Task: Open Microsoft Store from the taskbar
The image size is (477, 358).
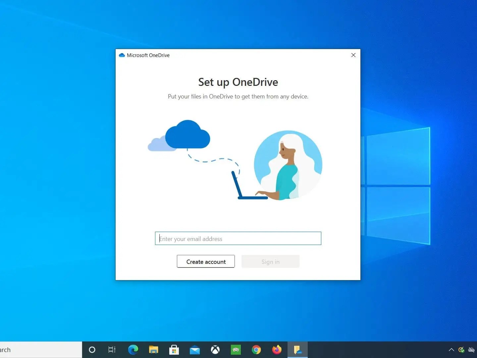Action: click(174, 350)
